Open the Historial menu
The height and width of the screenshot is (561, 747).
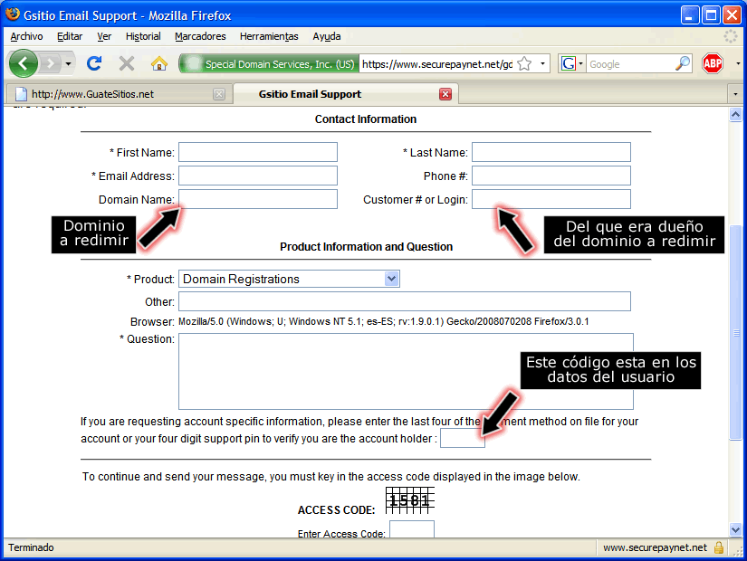click(x=143, y=36)
